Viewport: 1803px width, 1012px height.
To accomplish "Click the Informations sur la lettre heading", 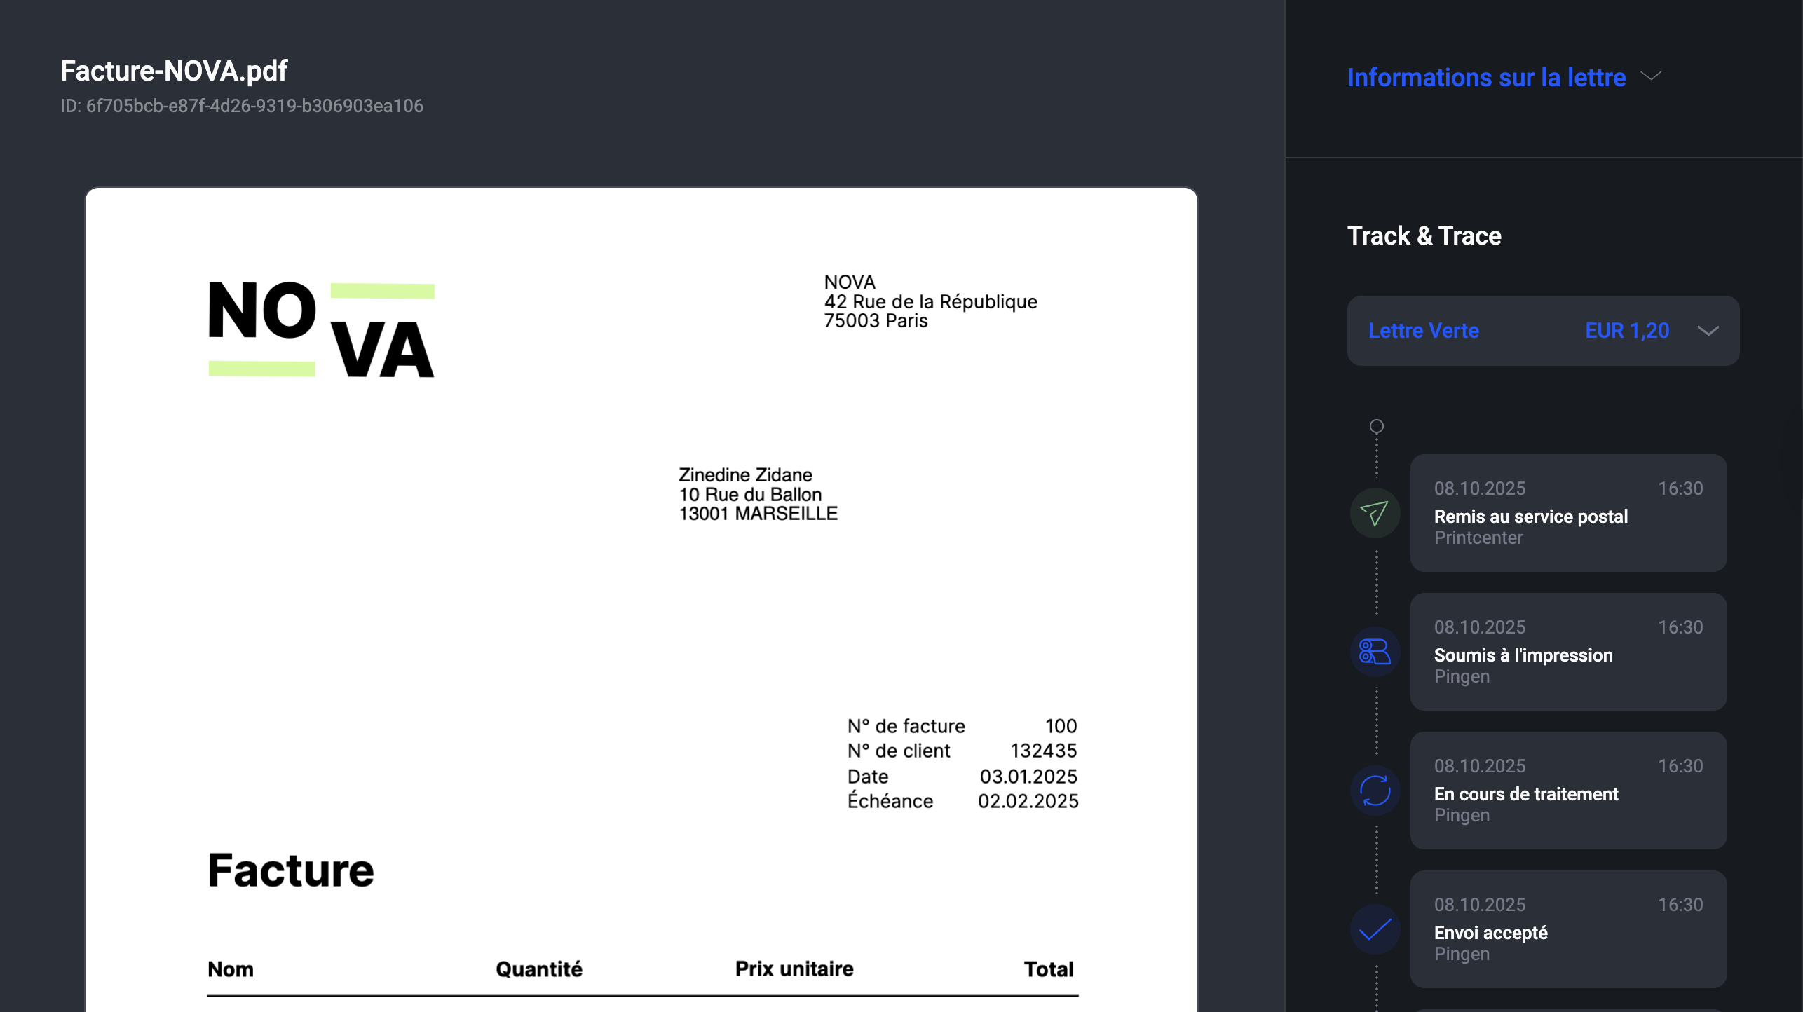I will coord(1485,77).
